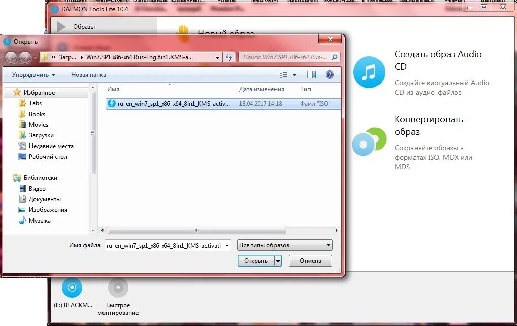Image resolution: width=517 pixels, height=326 pixels.
Task: Expand address bar path dropdown arrow
Action: coord(217,57)
